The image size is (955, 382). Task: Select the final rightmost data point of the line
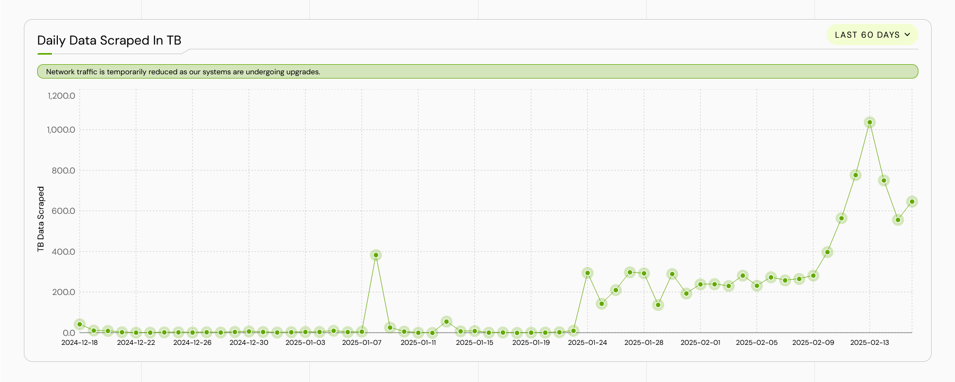pyautogui.click(x=912, y=202)
